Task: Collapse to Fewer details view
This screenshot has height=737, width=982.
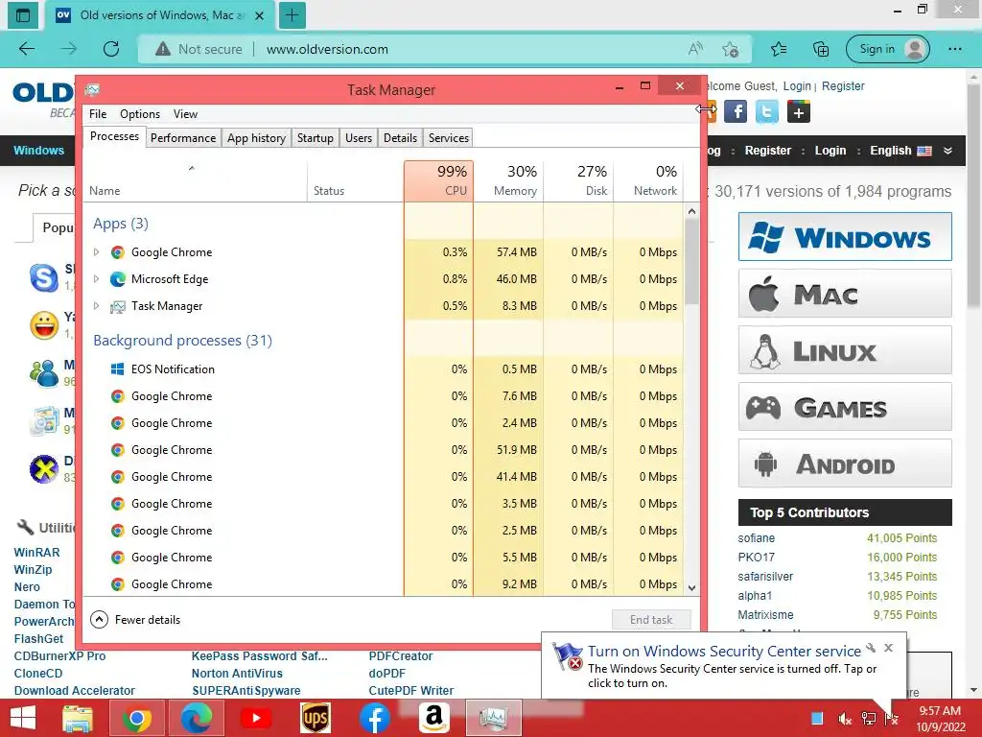Action: pos(135,620)
